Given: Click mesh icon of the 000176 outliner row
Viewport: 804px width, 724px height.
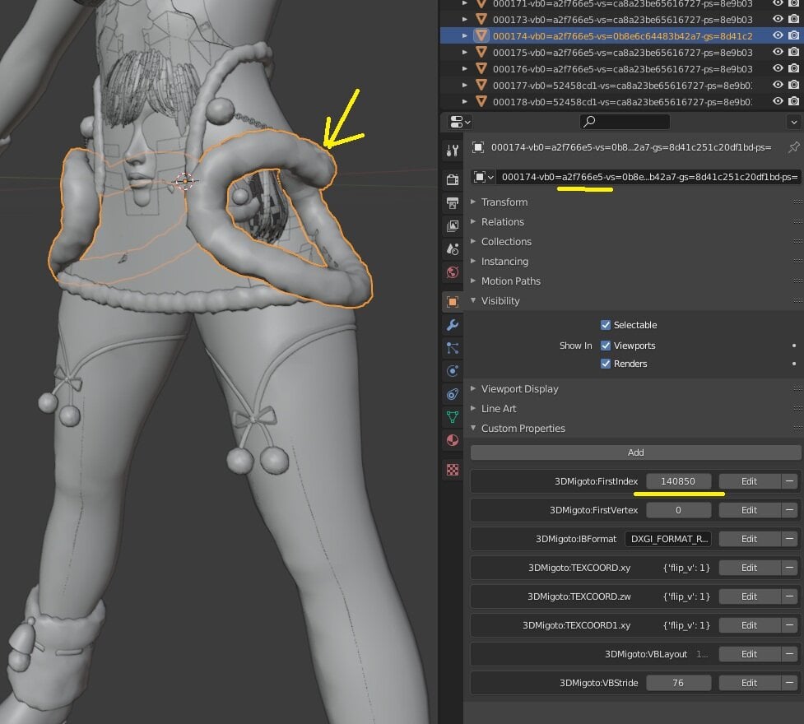Looking at the screenshot, I should pos(481,69).
